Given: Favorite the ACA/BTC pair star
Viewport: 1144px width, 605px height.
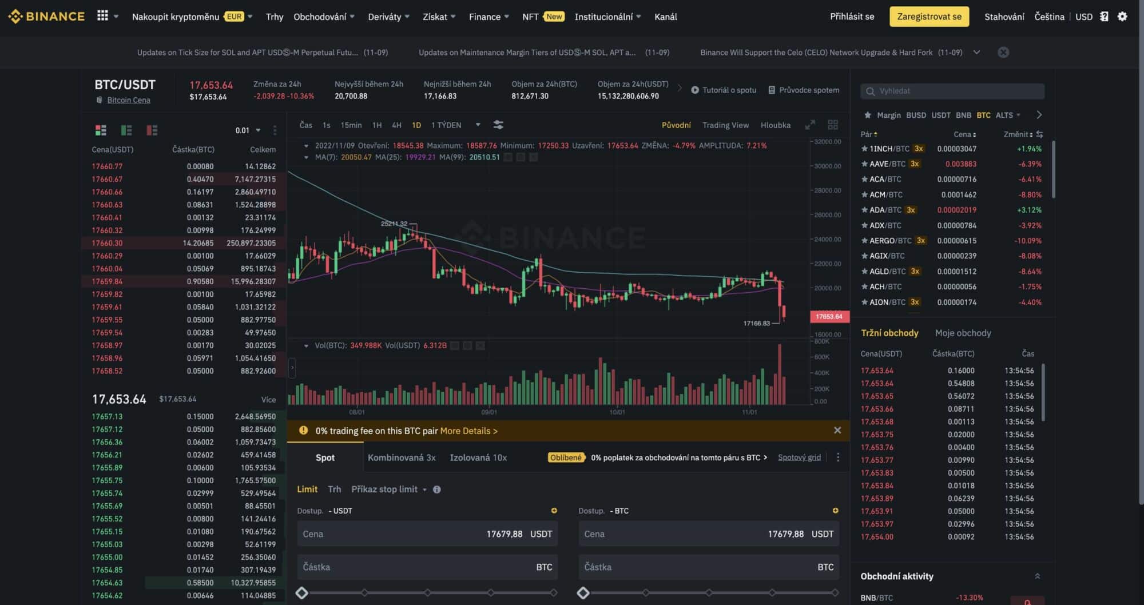Looking at the screenshot, I should [864, 179].
